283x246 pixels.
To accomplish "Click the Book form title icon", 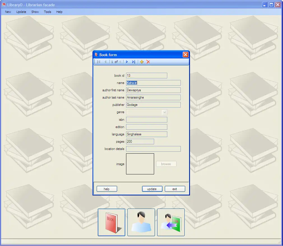I will 96,55.
